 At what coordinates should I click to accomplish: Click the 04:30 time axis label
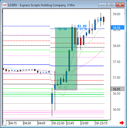pyautogui.click(x=27, y=123)
